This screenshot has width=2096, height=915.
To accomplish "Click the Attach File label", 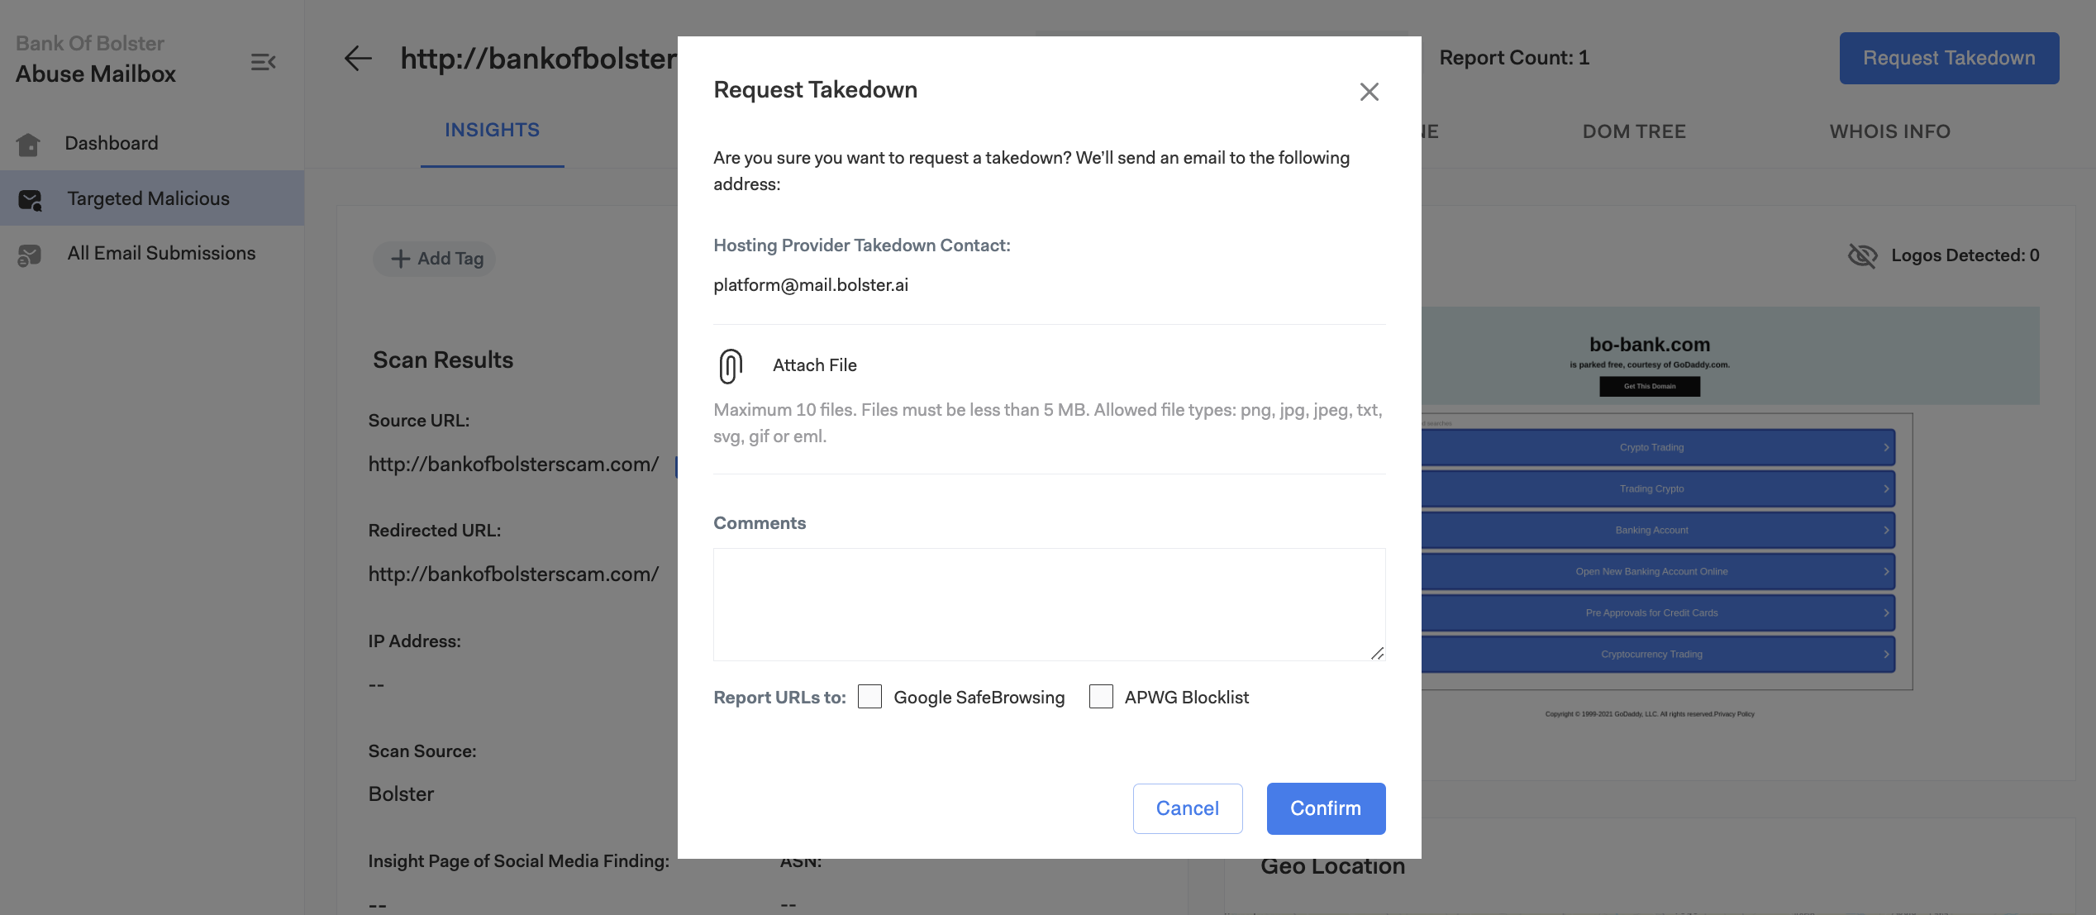I will coord(814,365).
